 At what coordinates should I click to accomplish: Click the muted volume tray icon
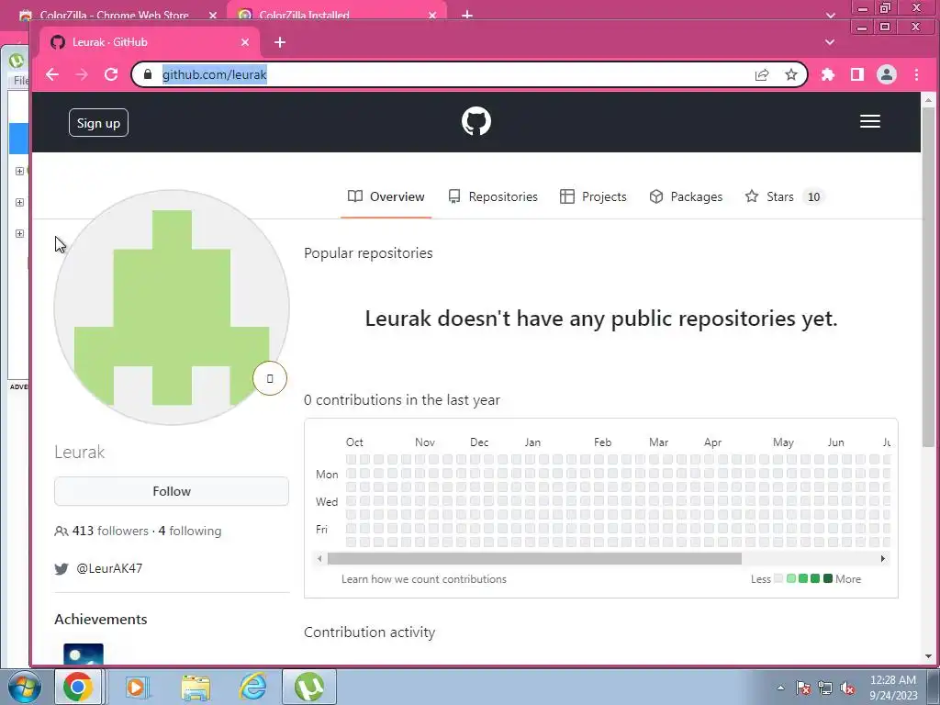point(847,688)
